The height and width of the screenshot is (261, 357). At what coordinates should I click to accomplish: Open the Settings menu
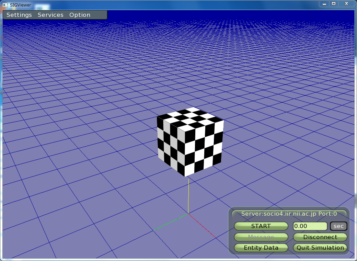click(x=19, y=15)
